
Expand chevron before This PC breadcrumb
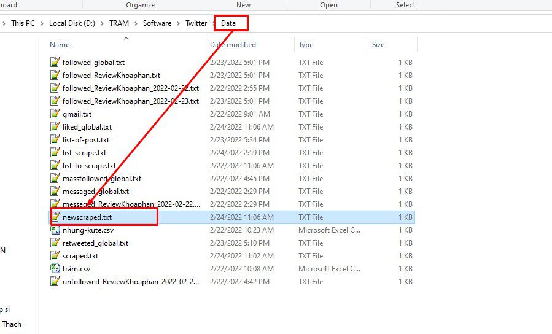(4, 23)
